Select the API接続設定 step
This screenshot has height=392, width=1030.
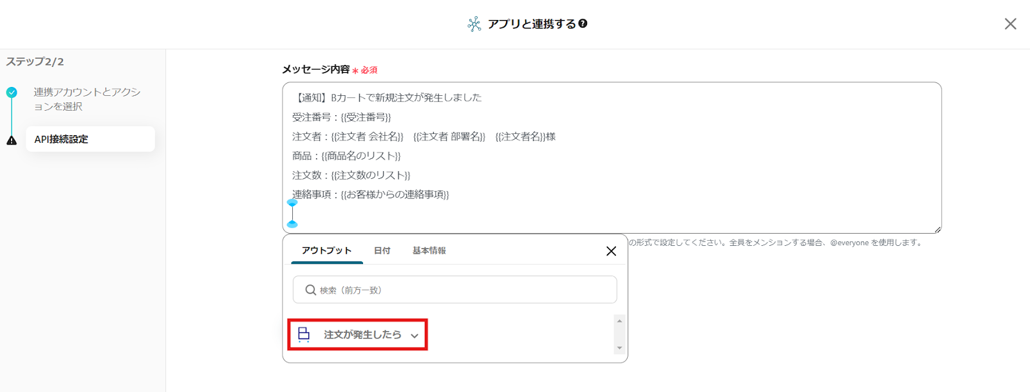90,139
